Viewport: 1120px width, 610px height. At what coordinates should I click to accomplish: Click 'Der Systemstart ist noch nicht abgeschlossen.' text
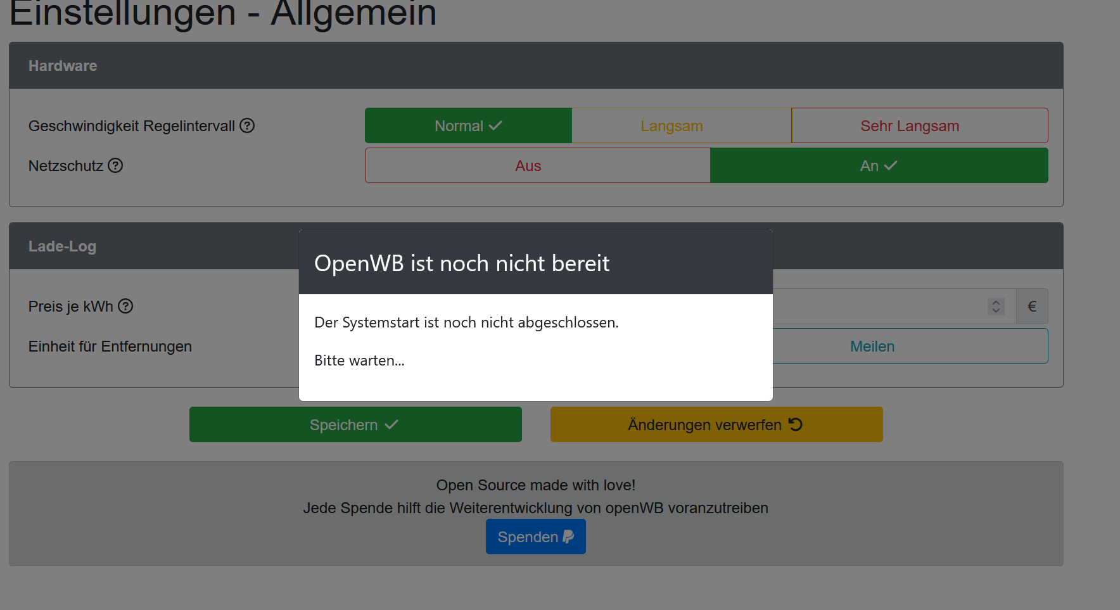point(466,322)
